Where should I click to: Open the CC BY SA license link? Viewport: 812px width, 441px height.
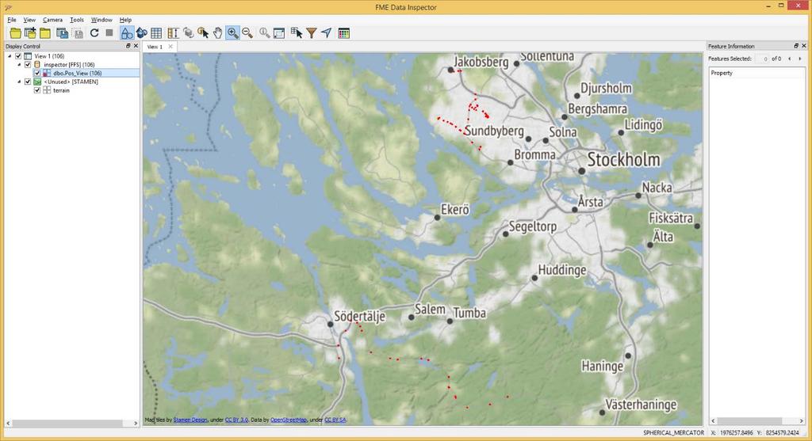tap(335, 420)
